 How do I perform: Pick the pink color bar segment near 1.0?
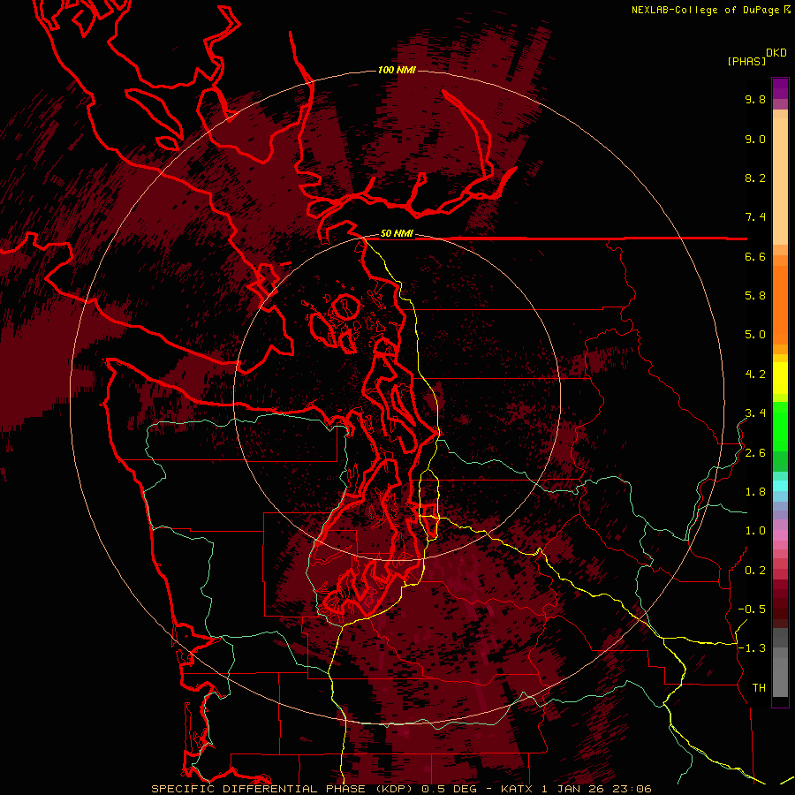[780, 534]
